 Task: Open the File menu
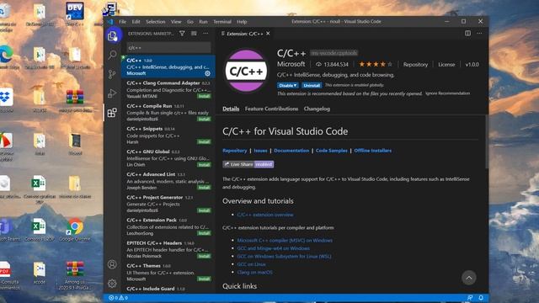point(123,22)
